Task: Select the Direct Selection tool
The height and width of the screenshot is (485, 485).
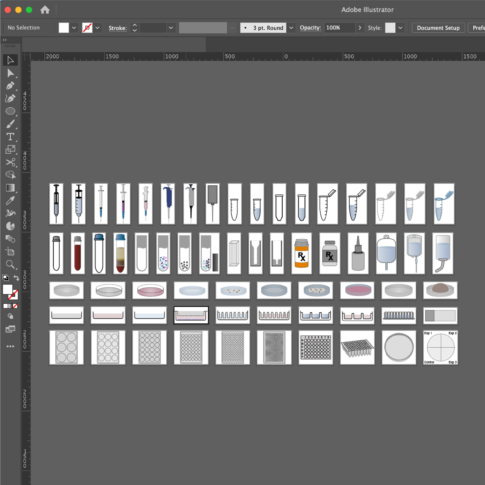Action: [10, 73]
